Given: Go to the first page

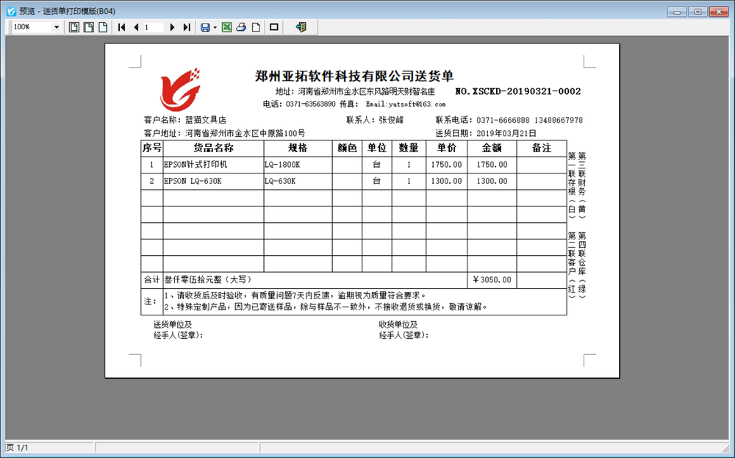Looking at the screenshot, I should coord(122,27).
